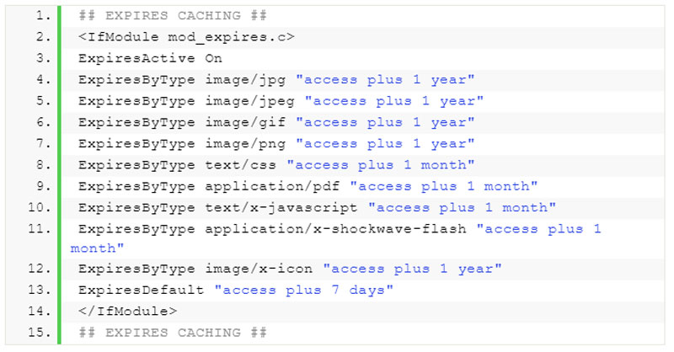
Task: Click the ExpiresDefault directive keyword
Action: (141, 291)
